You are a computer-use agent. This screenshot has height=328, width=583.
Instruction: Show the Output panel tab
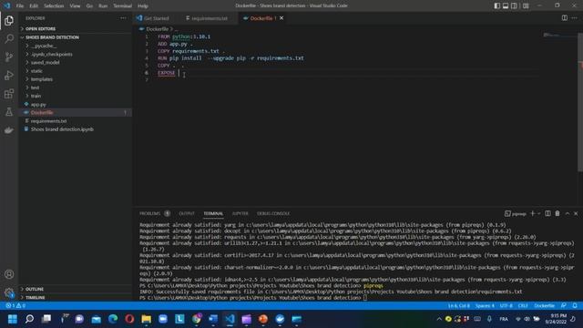(187, 213)
